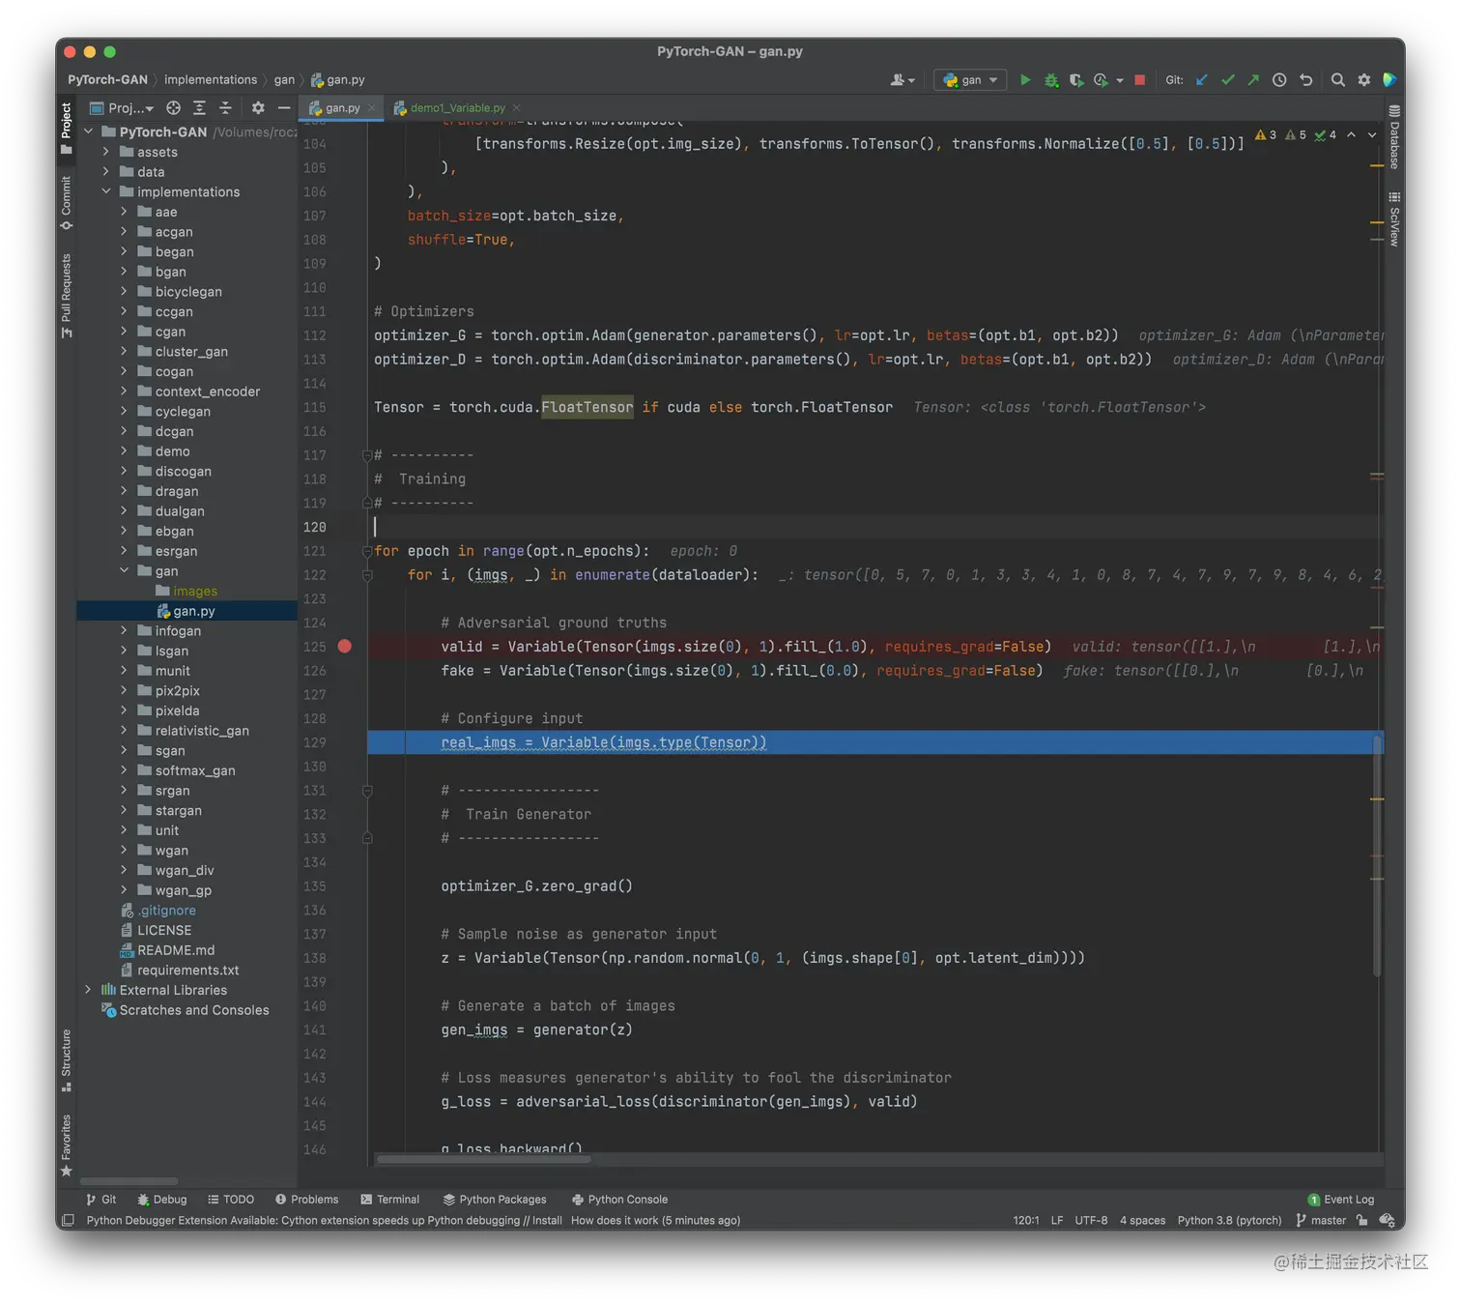Image resolution: width=1461 pixels, height=1304 pixels.
Task: Click the green Run button in toolbar
Action: pyautogui.click(x=1025, y=80)
